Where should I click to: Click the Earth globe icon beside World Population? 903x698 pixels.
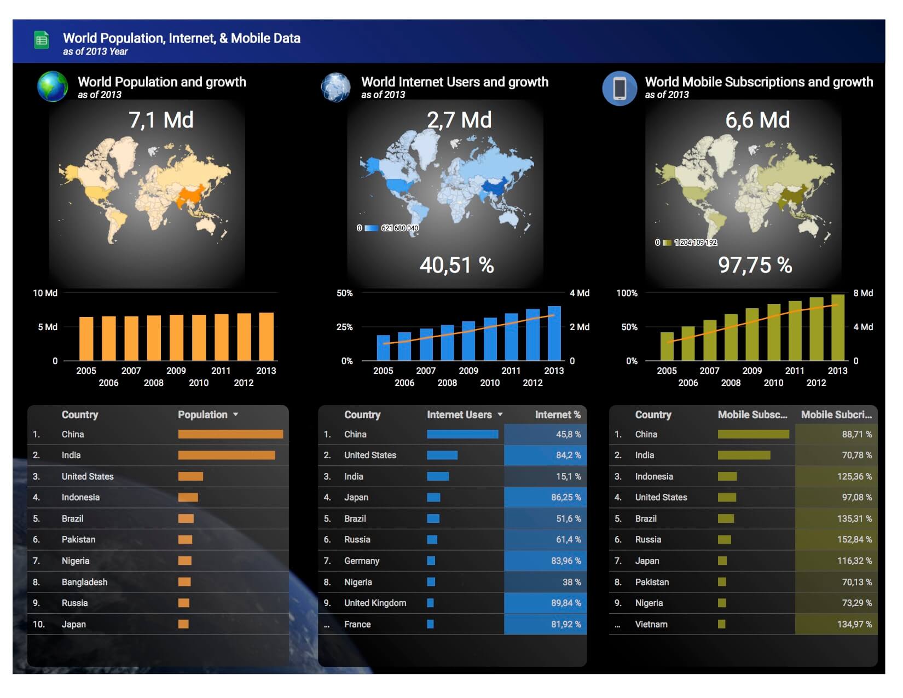point(53,86)
